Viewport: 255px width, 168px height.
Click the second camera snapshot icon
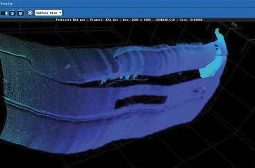(x=20, y=13)
